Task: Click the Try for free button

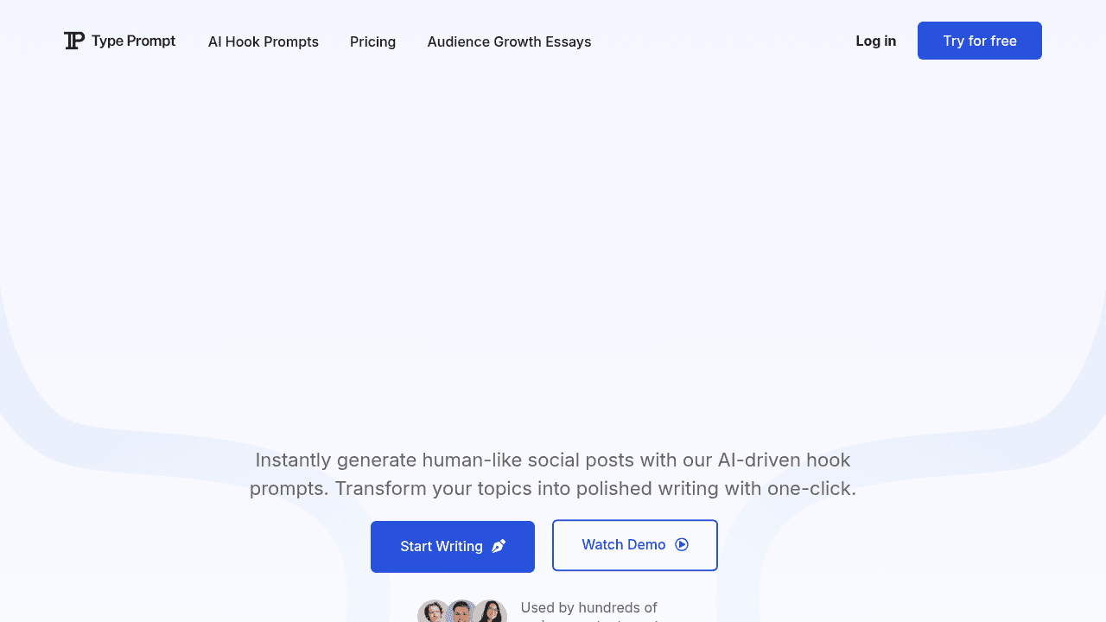Action: tap(979, 41)
